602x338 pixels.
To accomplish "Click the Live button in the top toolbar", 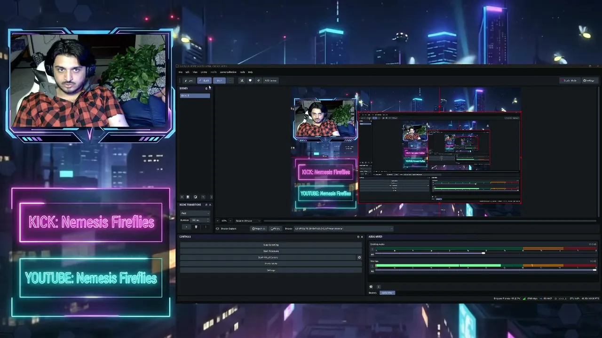I will click(189, 80).
